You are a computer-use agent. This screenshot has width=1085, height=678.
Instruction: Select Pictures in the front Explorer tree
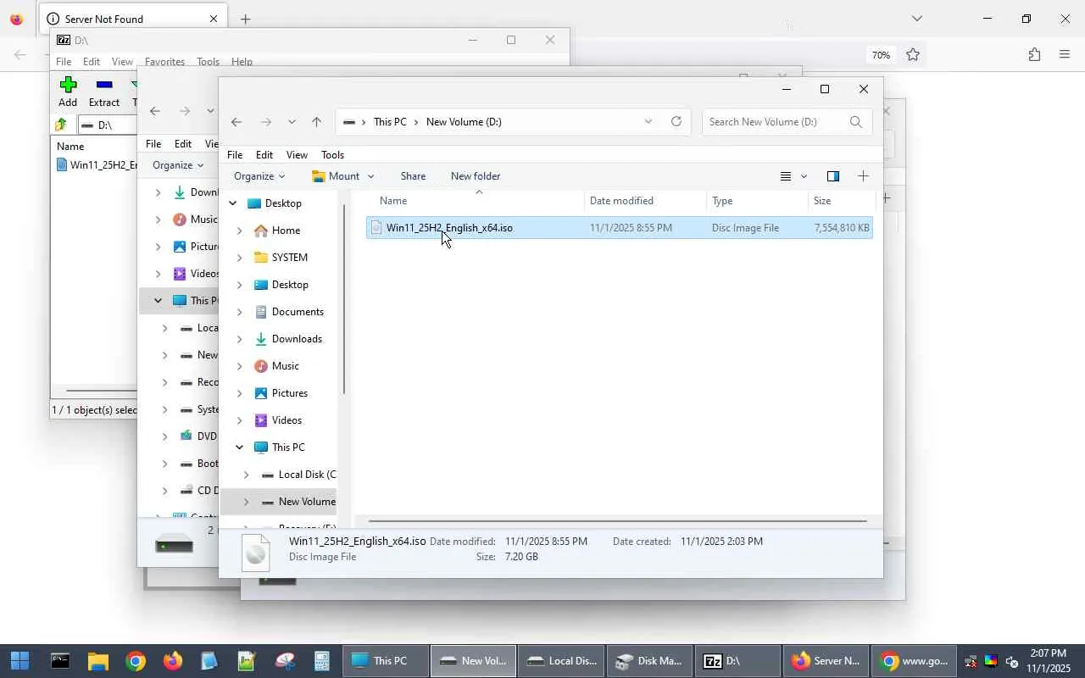click(289, 393)
